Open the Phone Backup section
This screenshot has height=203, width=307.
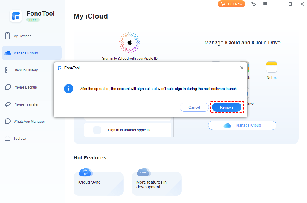pyautogui.click(x=25, y=87)
